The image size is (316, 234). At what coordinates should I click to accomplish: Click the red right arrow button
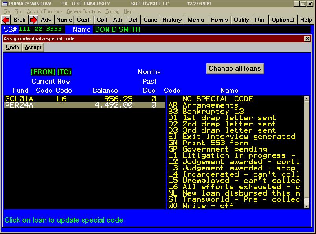(33, 20)
